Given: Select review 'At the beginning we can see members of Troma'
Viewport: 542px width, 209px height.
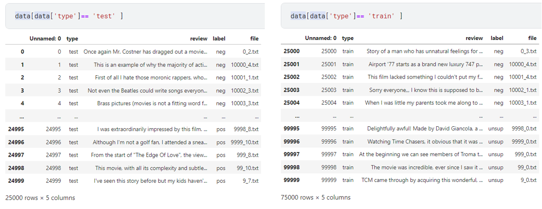Looking at the screenshot, I should (x=421, y=154).
